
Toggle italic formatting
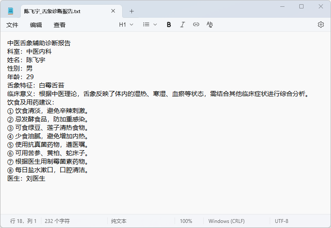182,25
